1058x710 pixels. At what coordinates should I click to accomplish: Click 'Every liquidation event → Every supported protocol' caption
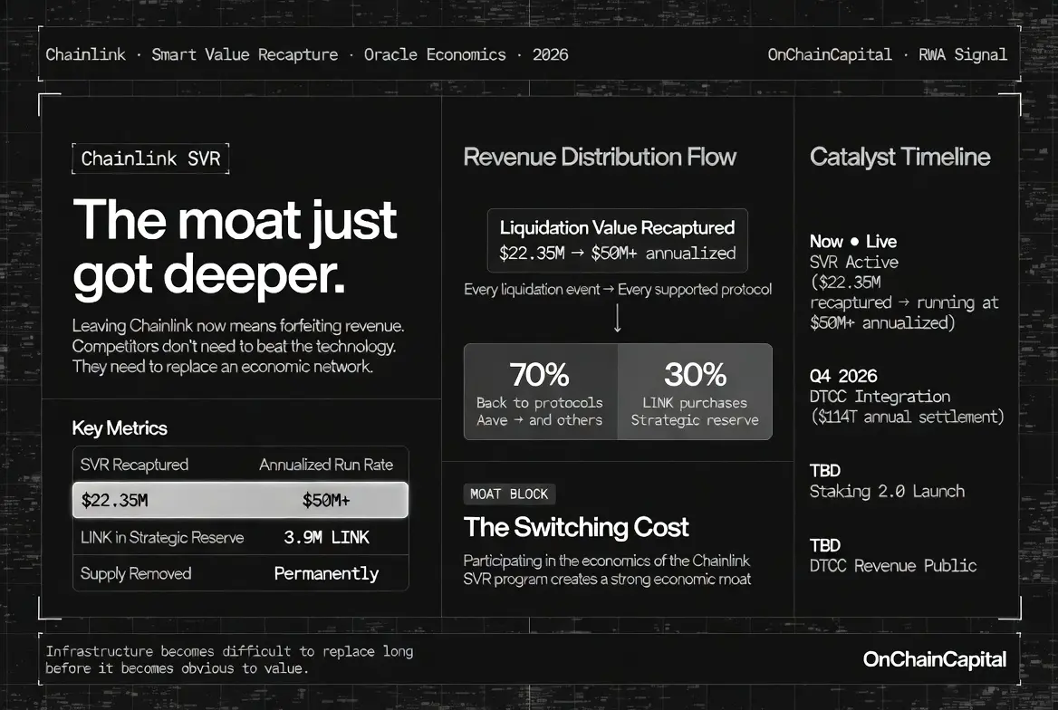pyautogui.click(x=618, y=290)
